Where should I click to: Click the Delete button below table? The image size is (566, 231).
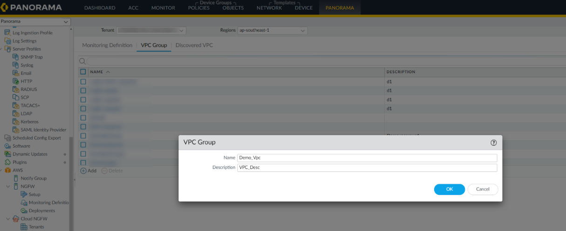tap(112, 170)
